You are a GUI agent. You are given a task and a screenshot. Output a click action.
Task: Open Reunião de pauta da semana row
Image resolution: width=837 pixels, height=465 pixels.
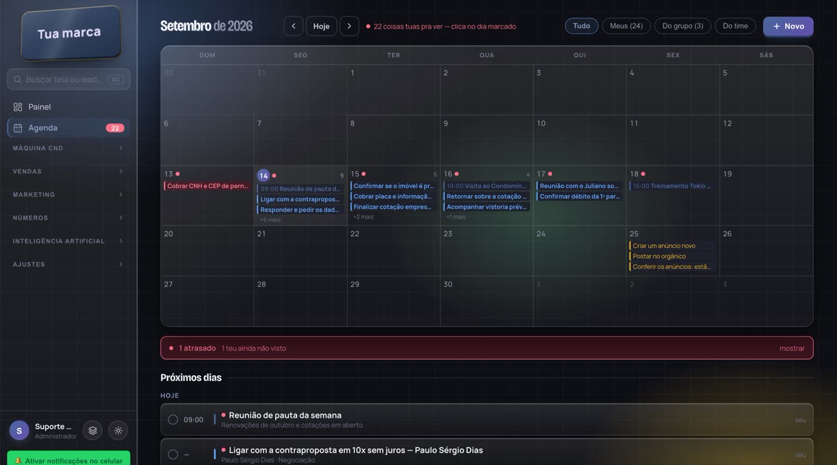click(x=487, y=420)
